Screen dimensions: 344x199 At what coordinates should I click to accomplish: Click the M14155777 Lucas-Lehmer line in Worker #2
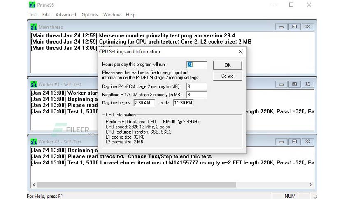coord(172,163)
